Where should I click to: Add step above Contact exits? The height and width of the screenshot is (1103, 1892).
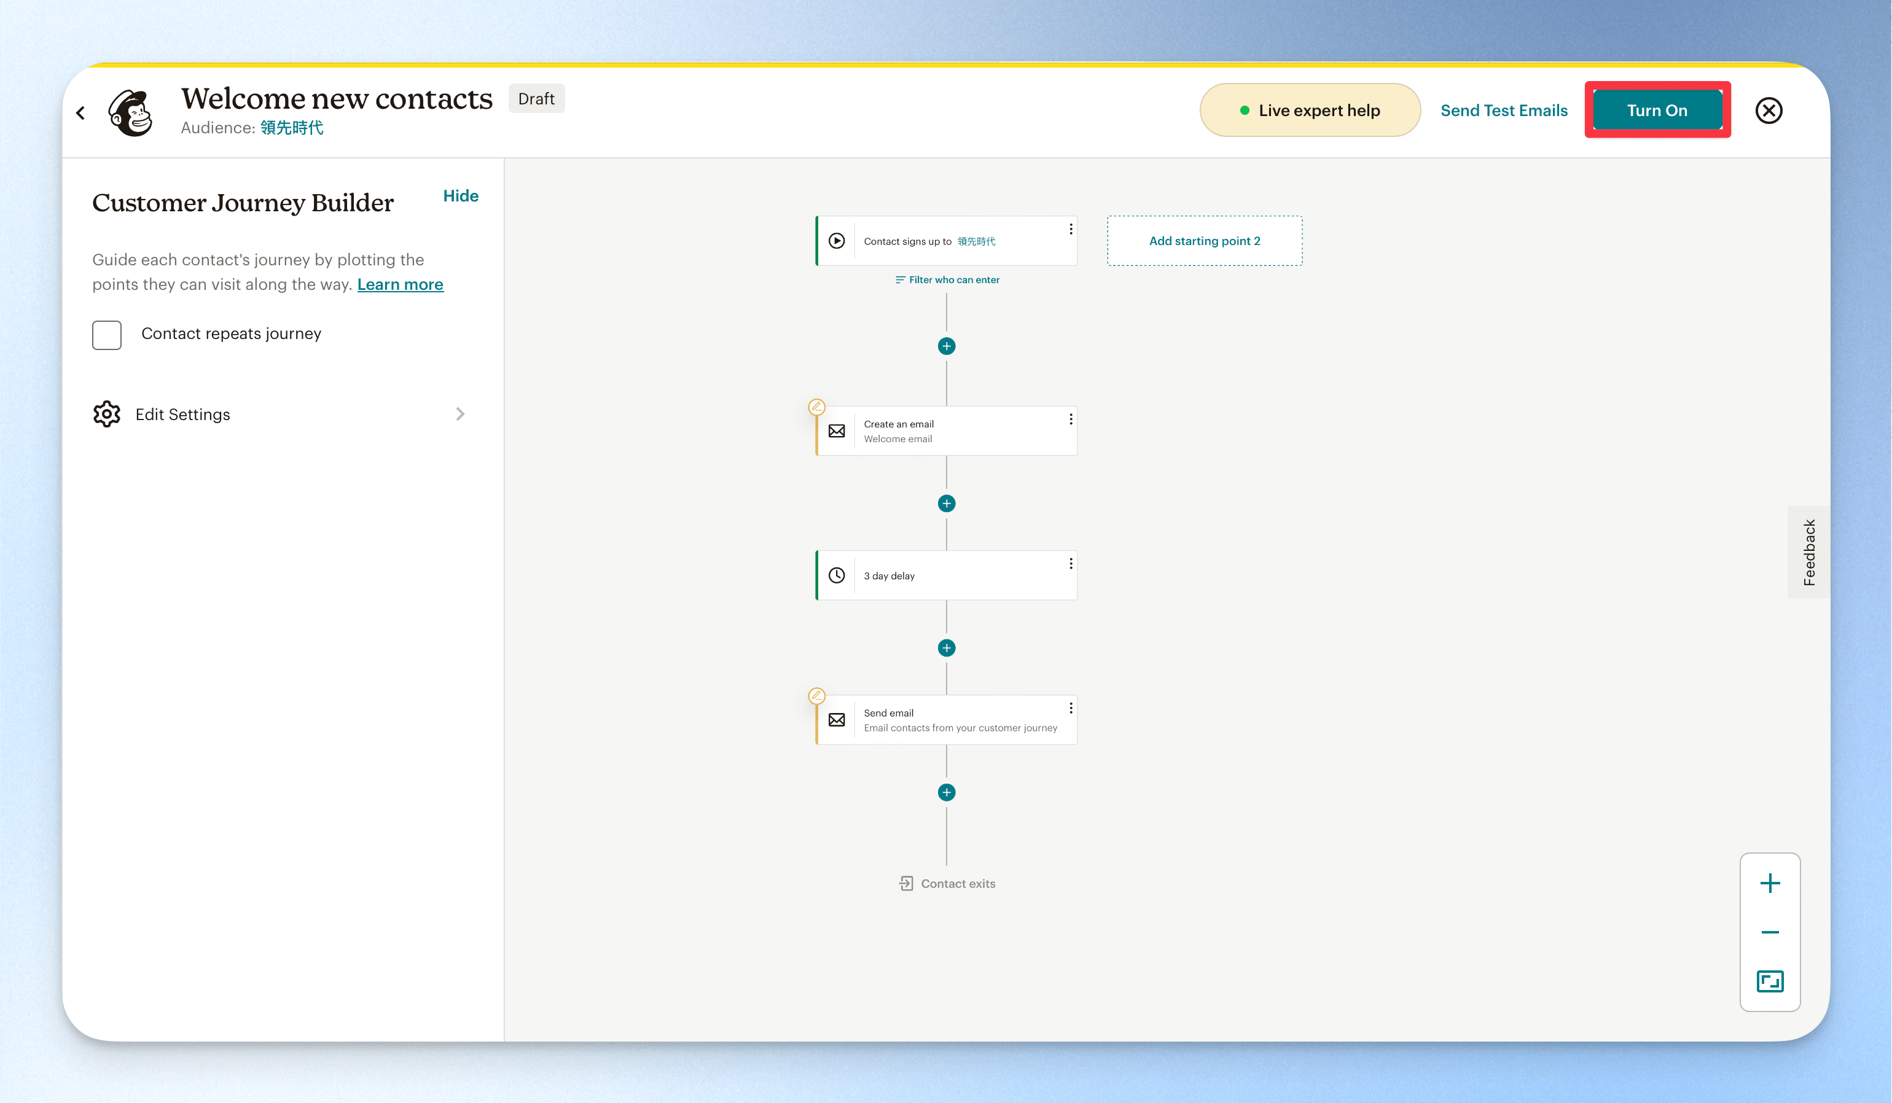click(x=947, y=792)
